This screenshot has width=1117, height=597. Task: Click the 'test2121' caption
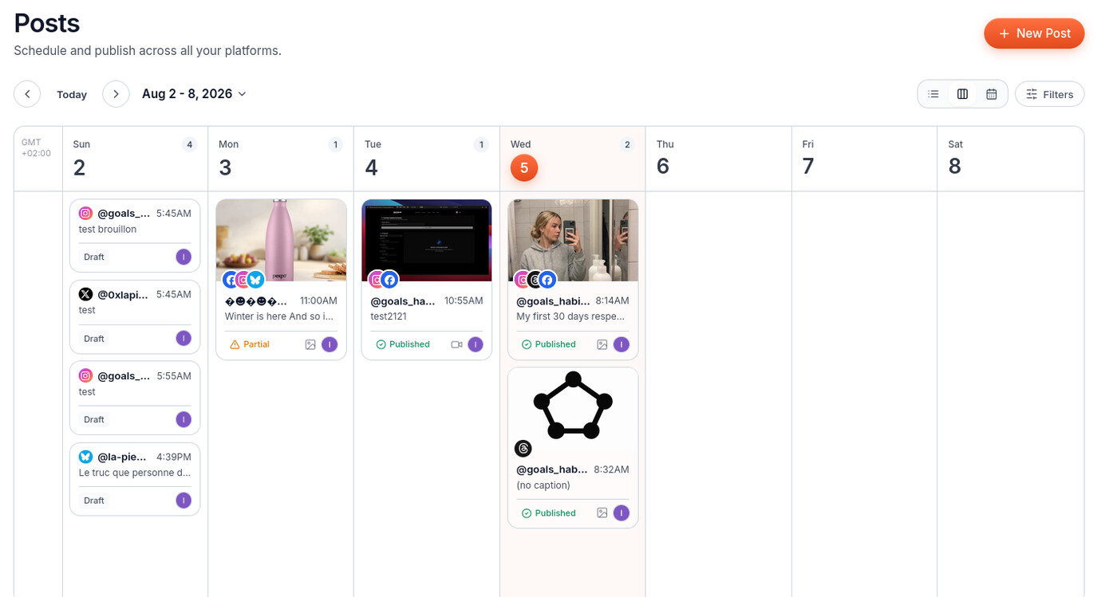389,316
